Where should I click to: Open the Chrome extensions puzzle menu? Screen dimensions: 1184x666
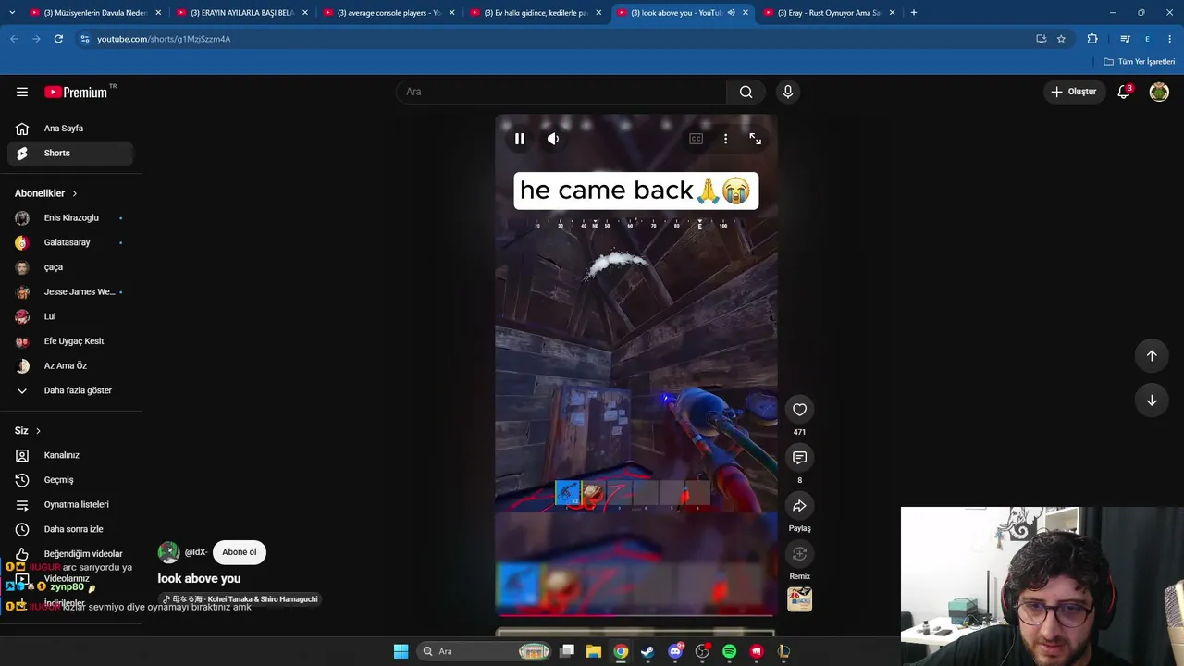point(1092,39)
